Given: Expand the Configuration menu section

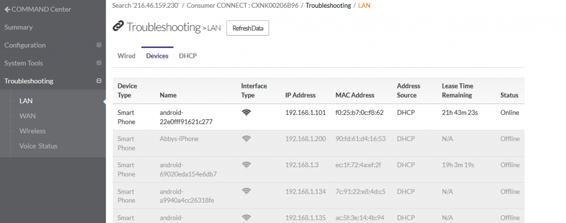Looking at the screenshot, I should [x=99, y=45].
